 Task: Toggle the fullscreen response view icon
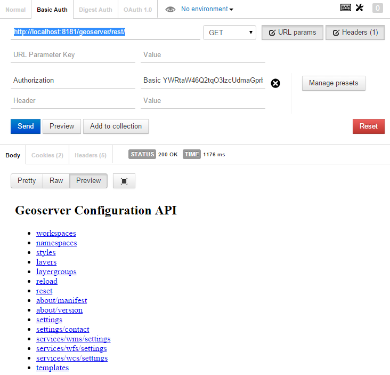pos(124,181)
